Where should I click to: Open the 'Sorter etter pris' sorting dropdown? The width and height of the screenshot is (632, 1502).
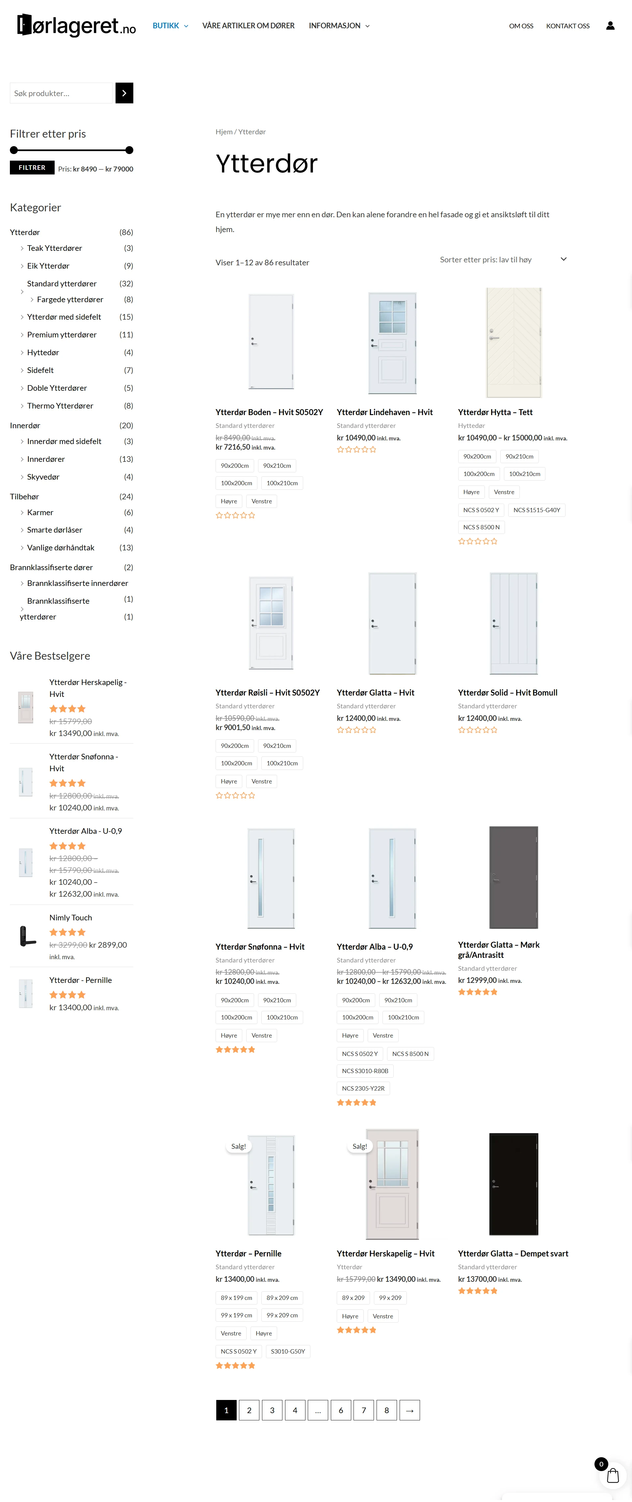coord(503,259)
